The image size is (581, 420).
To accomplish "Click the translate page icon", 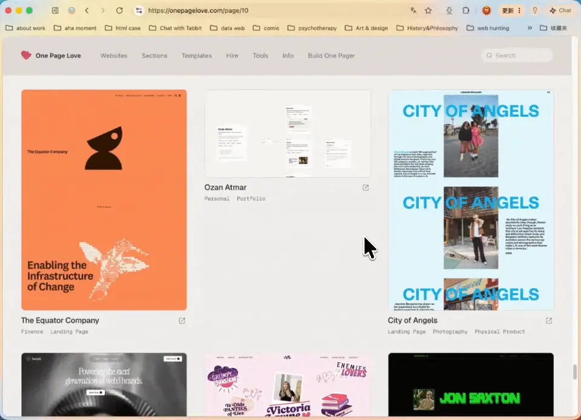I will [x=413, y=10].
